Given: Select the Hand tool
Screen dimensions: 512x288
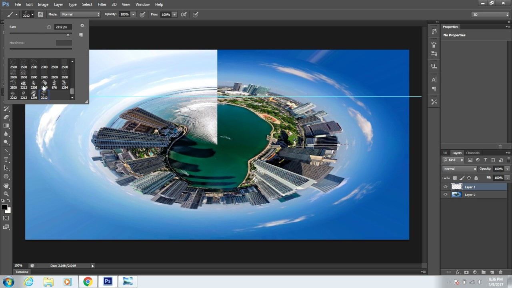Looking at the screenshot, I should tap(6, 186).
